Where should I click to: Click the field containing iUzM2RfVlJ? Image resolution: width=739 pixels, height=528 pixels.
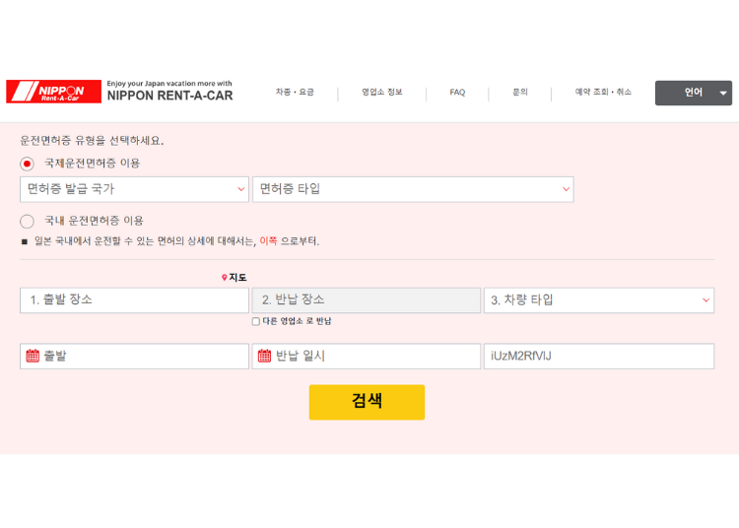click(x=598, y=356)
